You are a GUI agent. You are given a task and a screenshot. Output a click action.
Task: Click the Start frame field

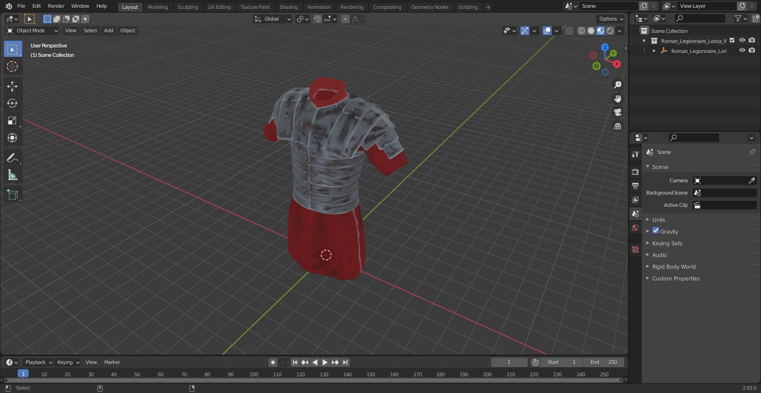562,362
